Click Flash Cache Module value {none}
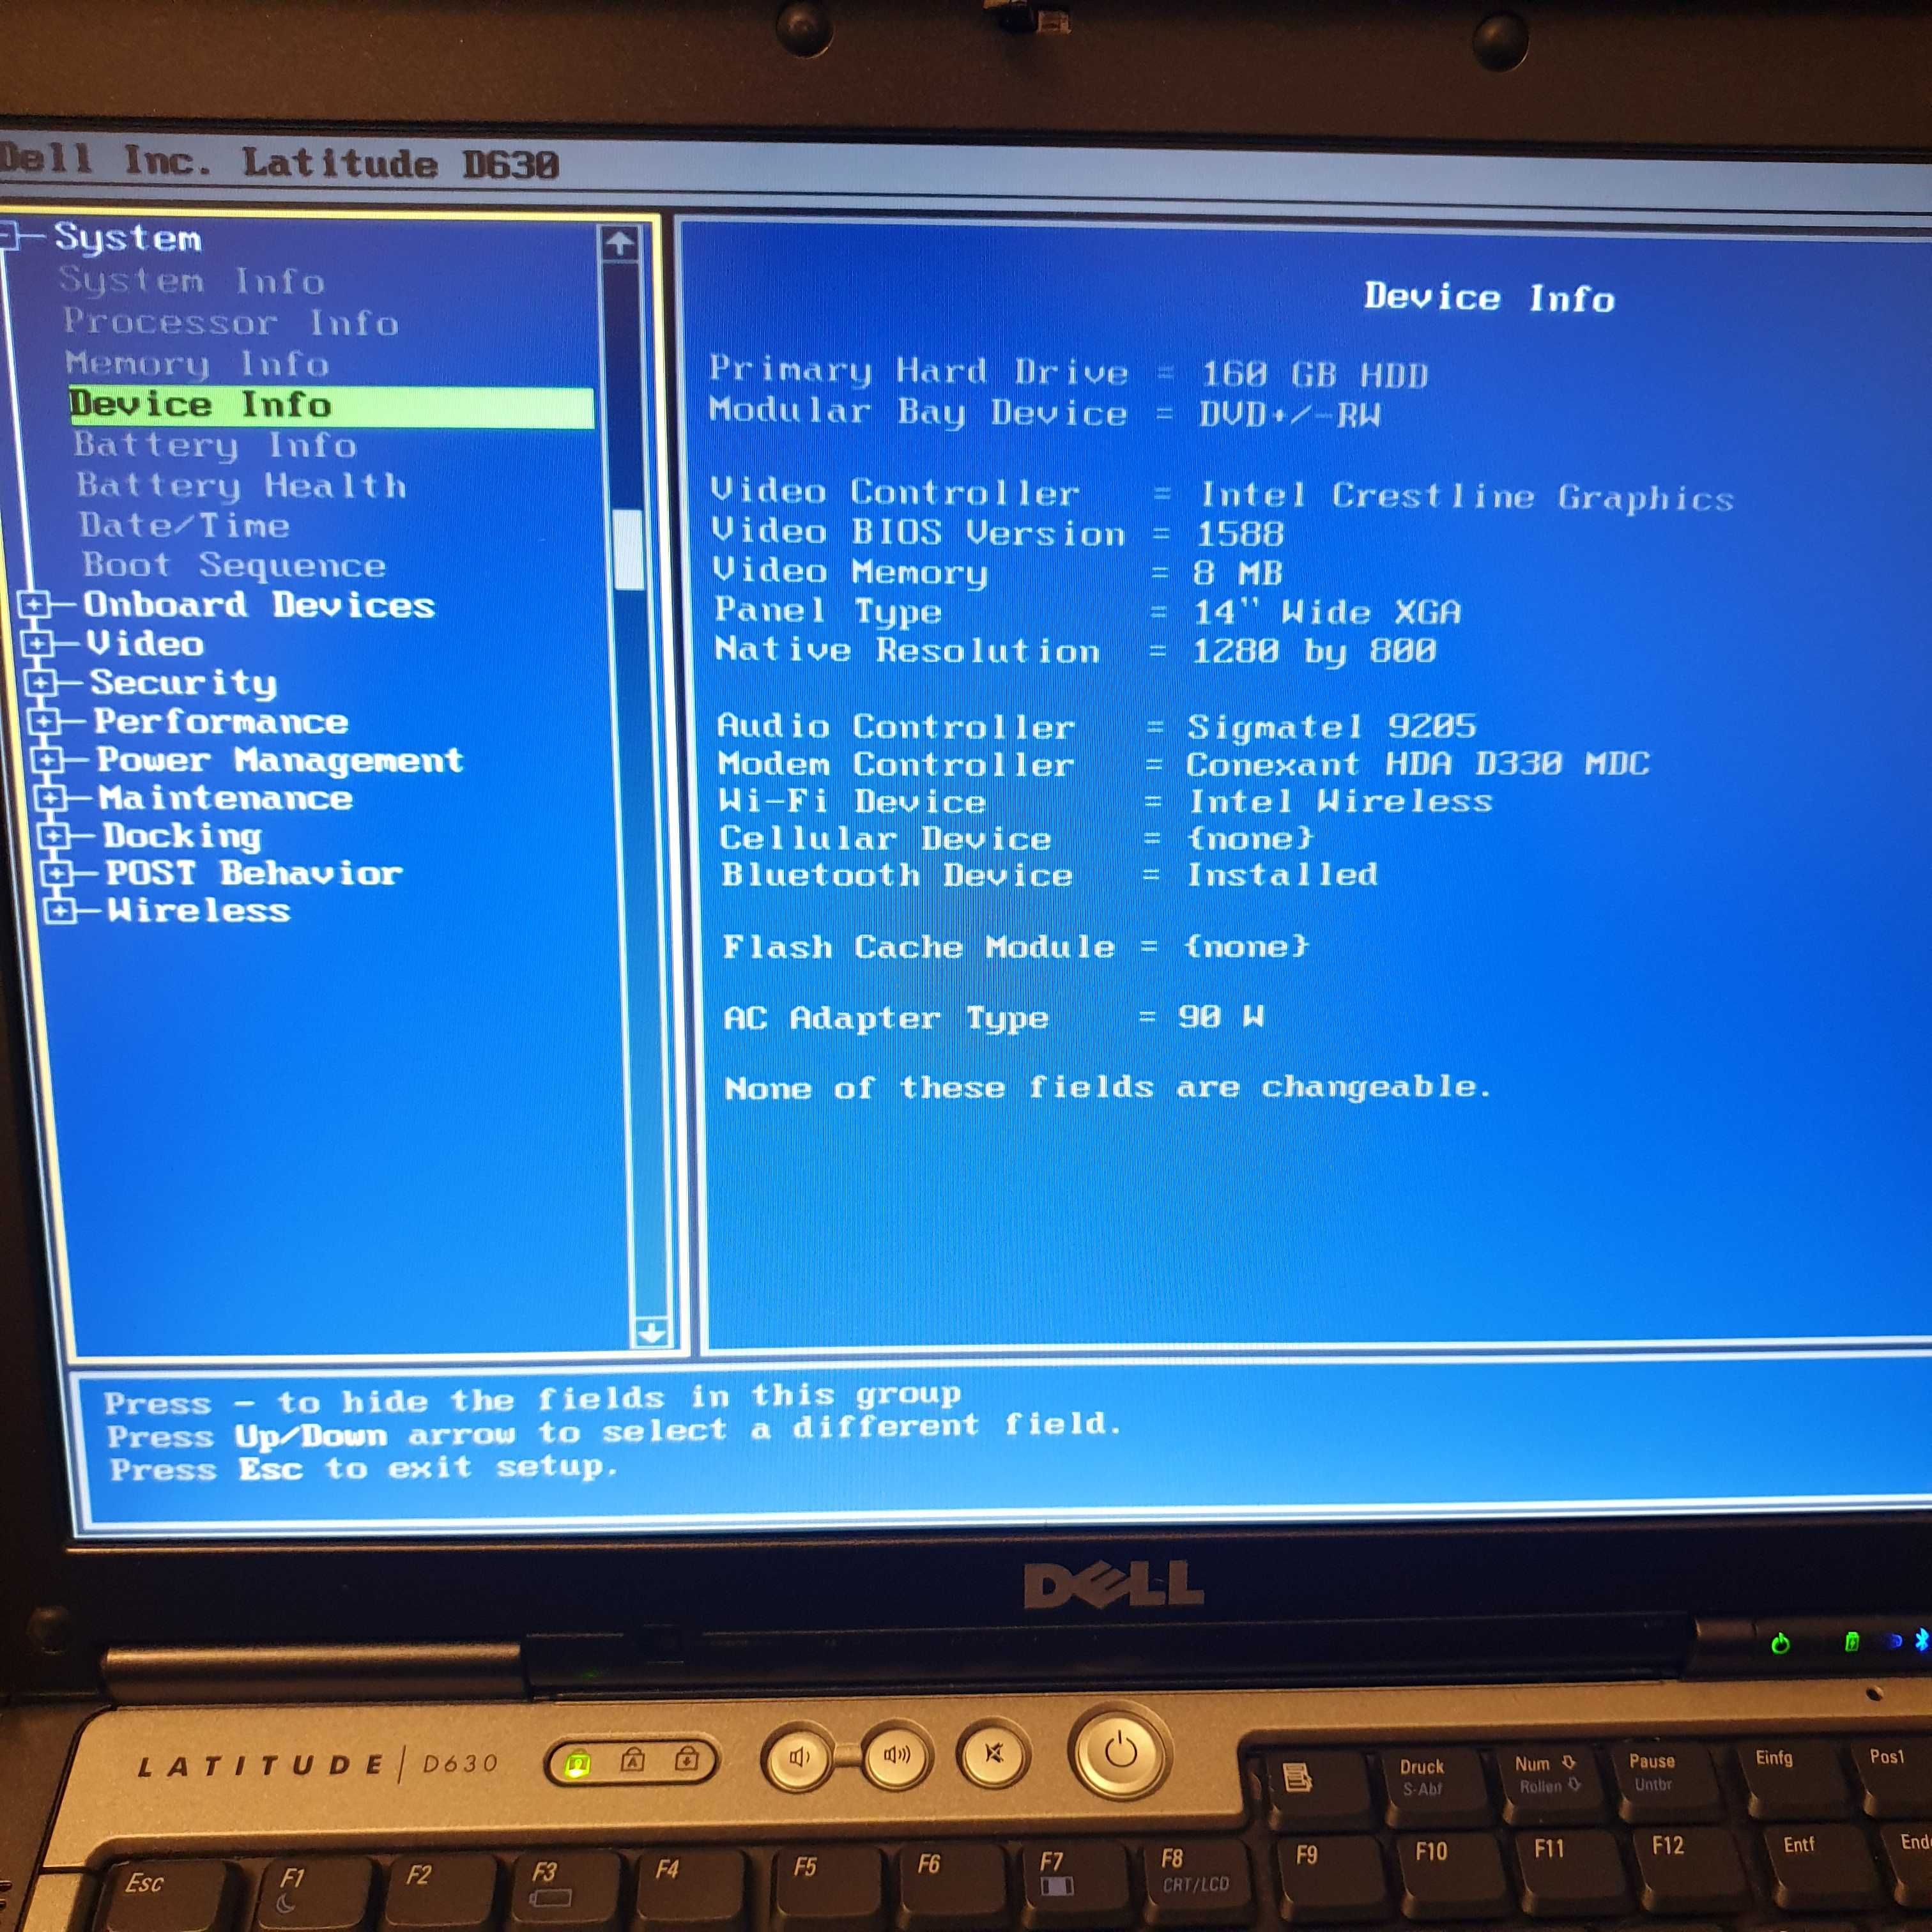Viewport: 1932px width, 1932px height. (x=1246, y=946)
